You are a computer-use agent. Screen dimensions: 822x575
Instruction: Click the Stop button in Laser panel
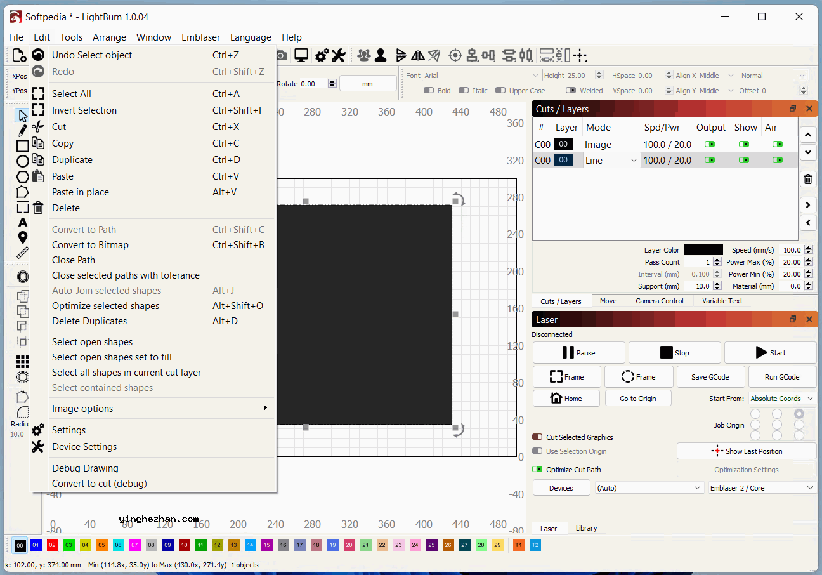click(675, 353)
